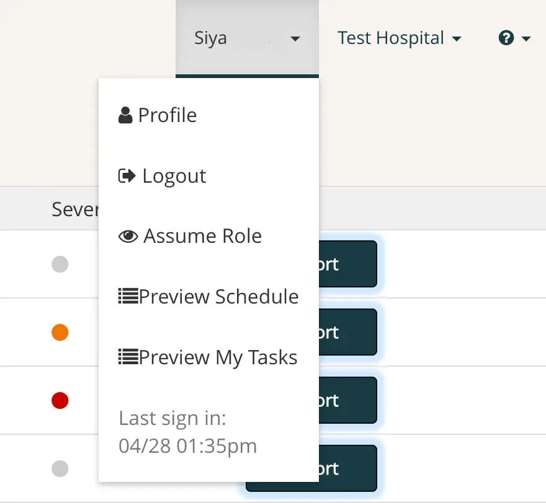Click the bottom gray severity dot
This screenshot has height=503, width=546.
click(60, 469)
